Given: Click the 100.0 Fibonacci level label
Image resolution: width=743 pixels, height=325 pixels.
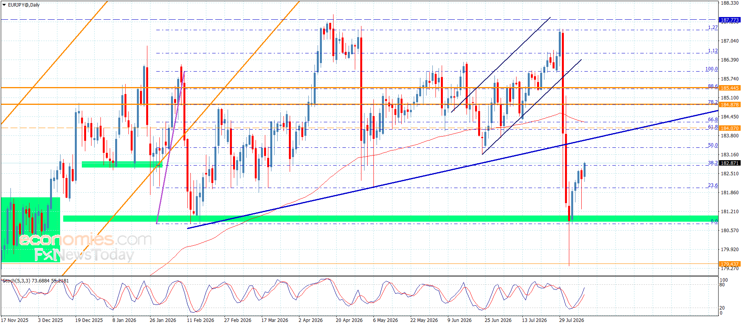Looking at the screenshot, I should click(x=711, y=69).
